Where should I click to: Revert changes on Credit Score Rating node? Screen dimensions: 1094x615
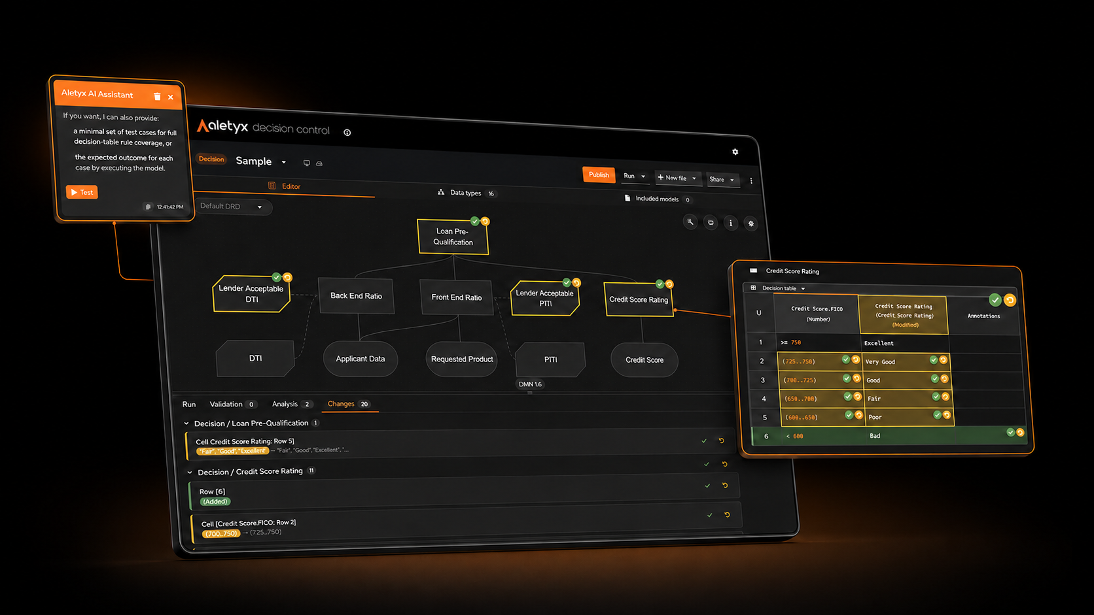pyautogui.click(x=669, y=284)
